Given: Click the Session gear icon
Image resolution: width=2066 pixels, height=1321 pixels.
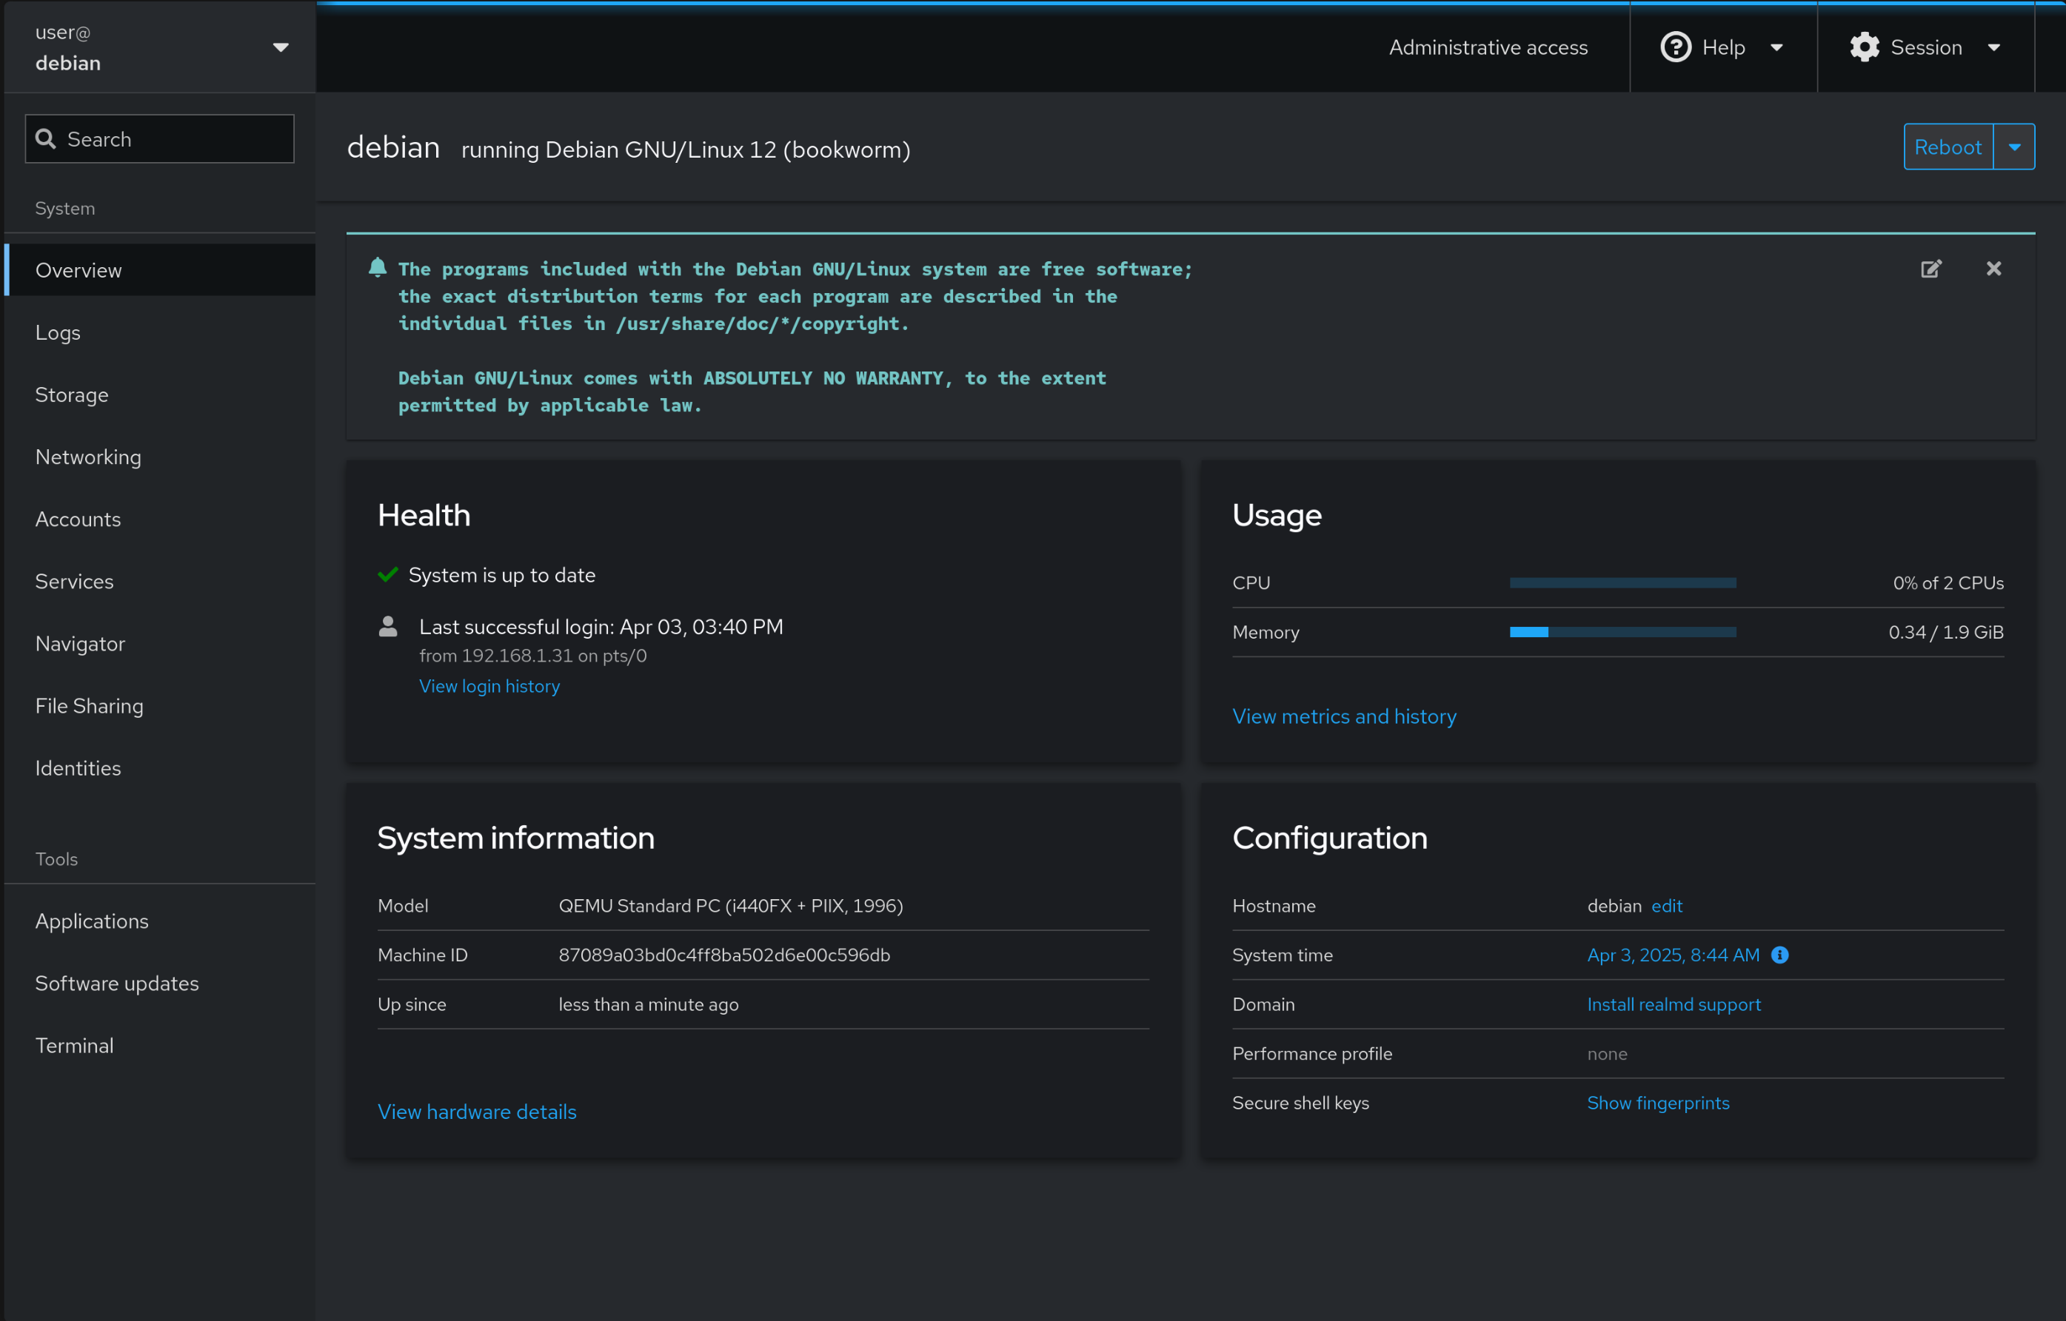Looking at the screenshot, I should 1865,47.
